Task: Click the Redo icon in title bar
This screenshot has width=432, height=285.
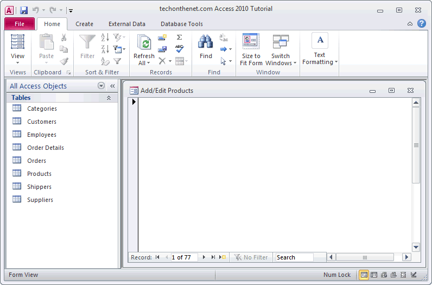Action: pos(53,10)
